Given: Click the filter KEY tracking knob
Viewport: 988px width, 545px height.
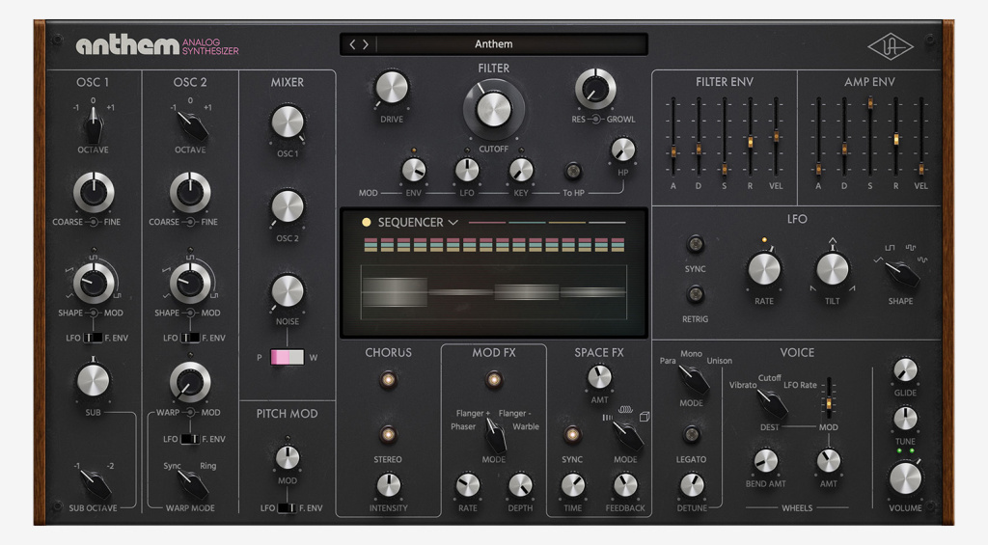Looking at the screenshot, I should pyautogui.click(x=521, y=170).
